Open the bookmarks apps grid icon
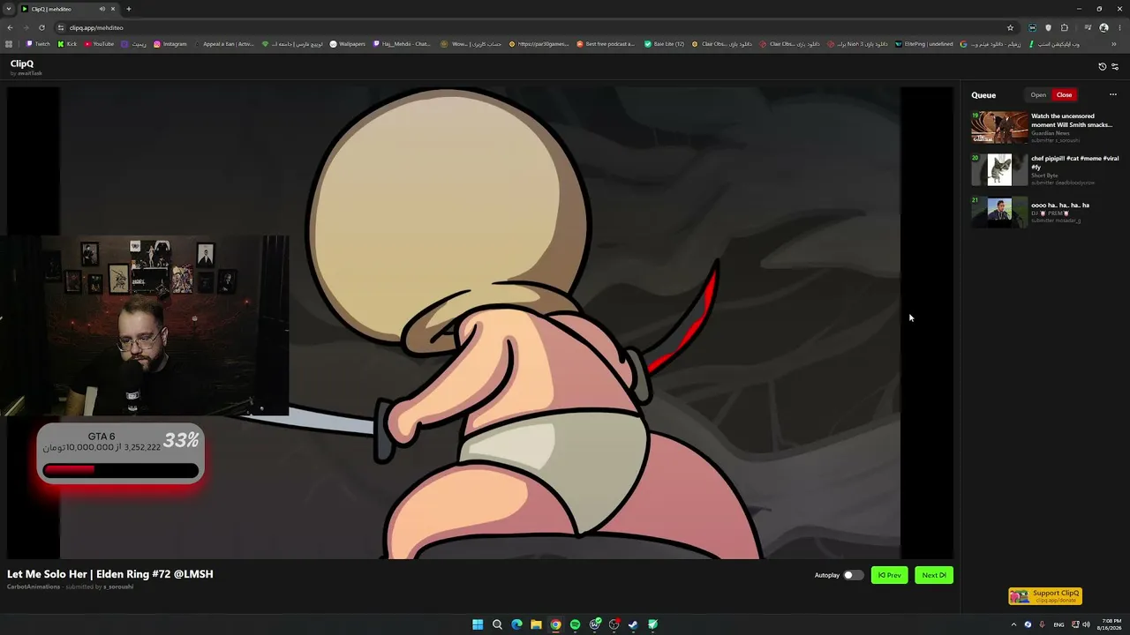Image resolution: width=1130 pixels, height=635 pixels. (9, 44)
